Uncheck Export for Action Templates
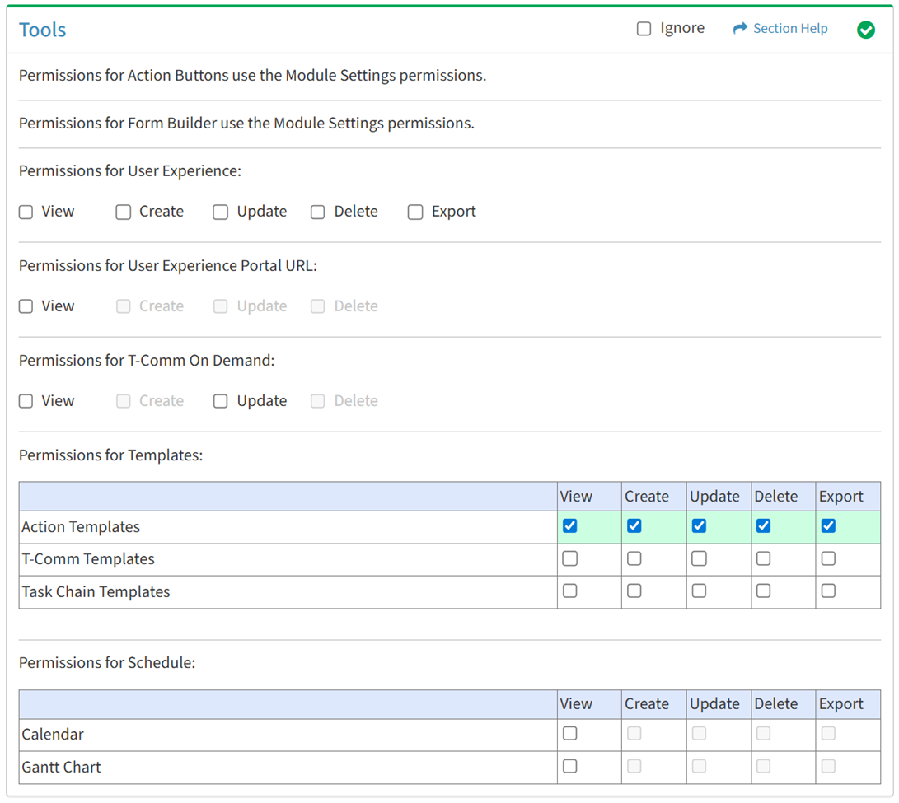 [828, 526]
